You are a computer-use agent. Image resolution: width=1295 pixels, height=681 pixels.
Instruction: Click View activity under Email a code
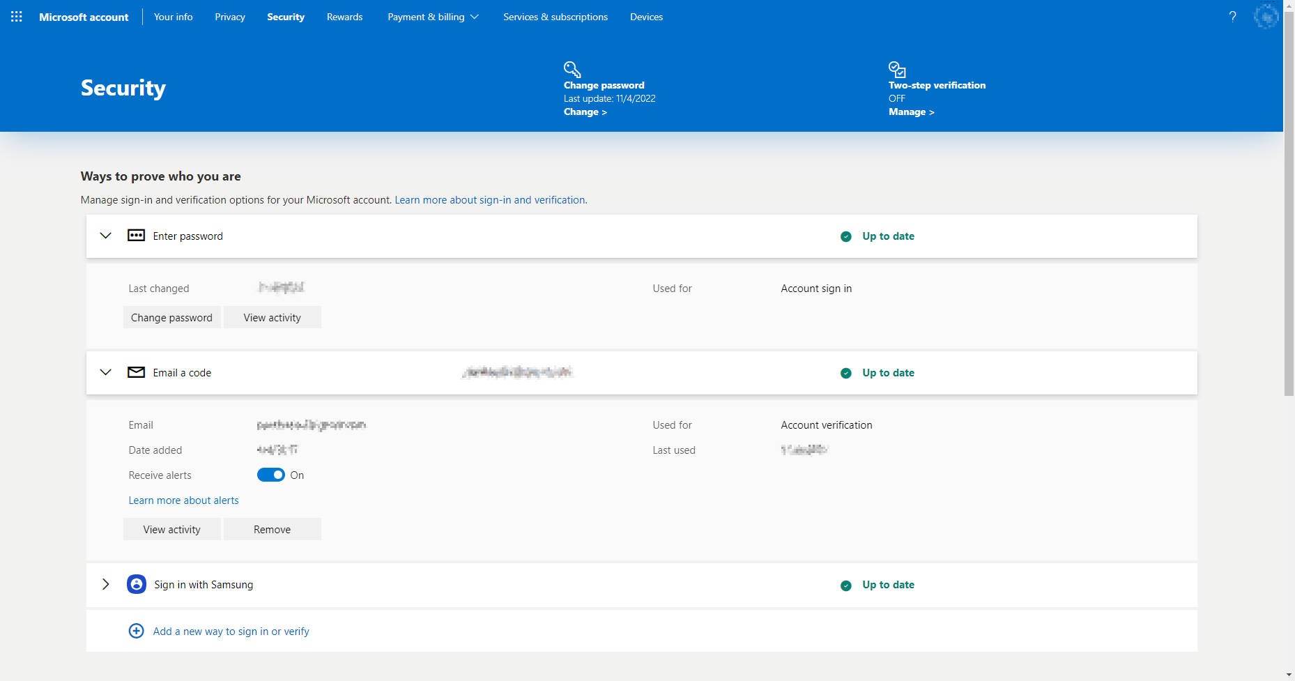pyautogui.click(x=171, y=529)
